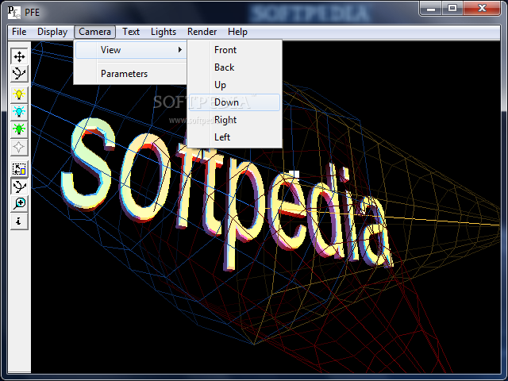This screenshot has width=508, height=381.
Task: Toggle the green light bulb
Action: point(19,129)
